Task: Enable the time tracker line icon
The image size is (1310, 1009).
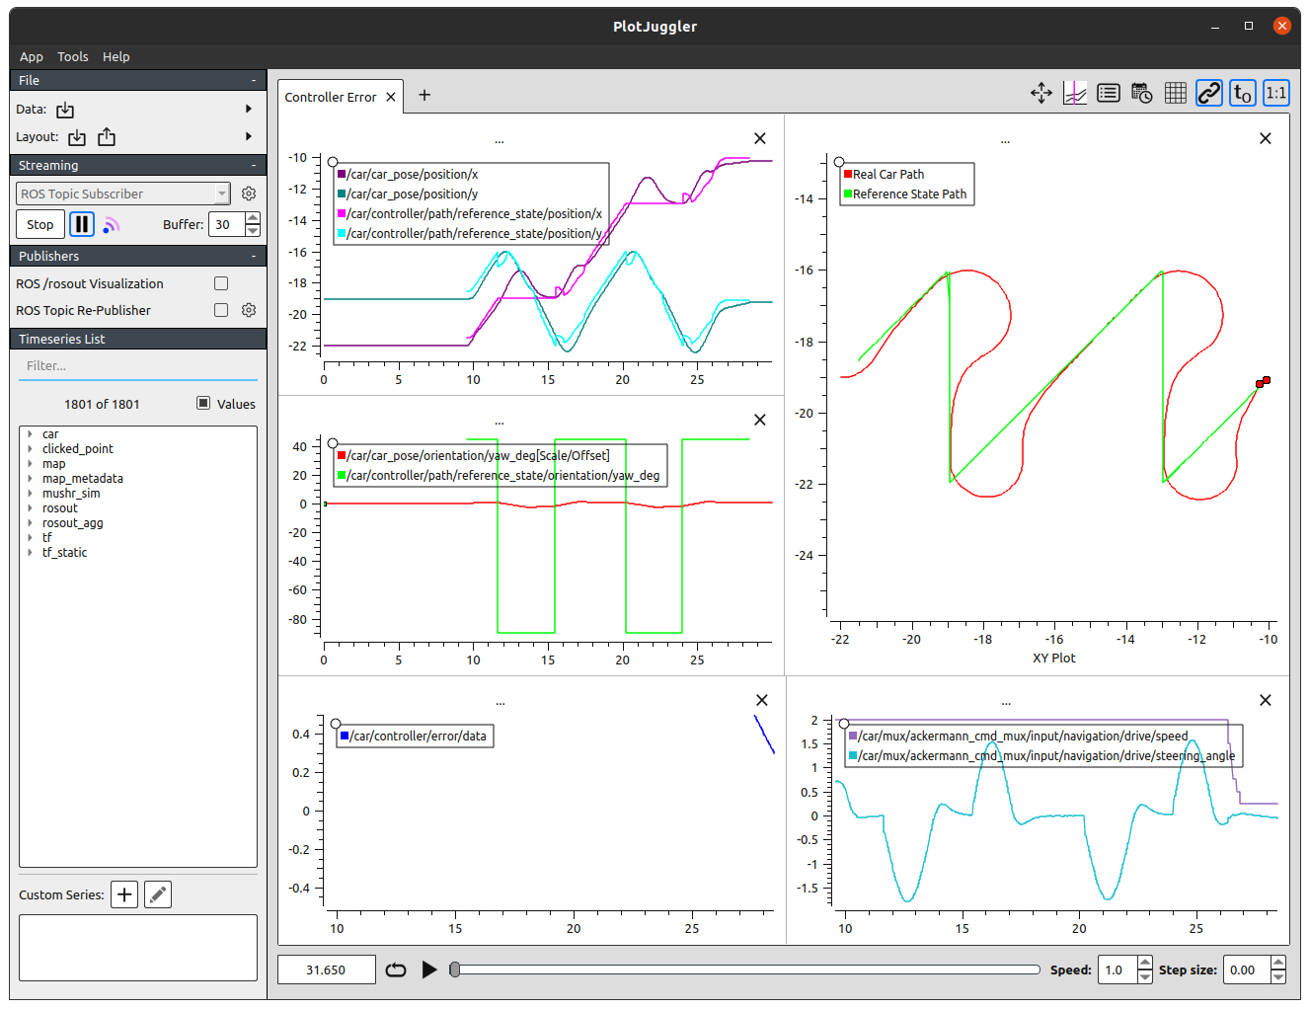Action: coord(1074,93)
